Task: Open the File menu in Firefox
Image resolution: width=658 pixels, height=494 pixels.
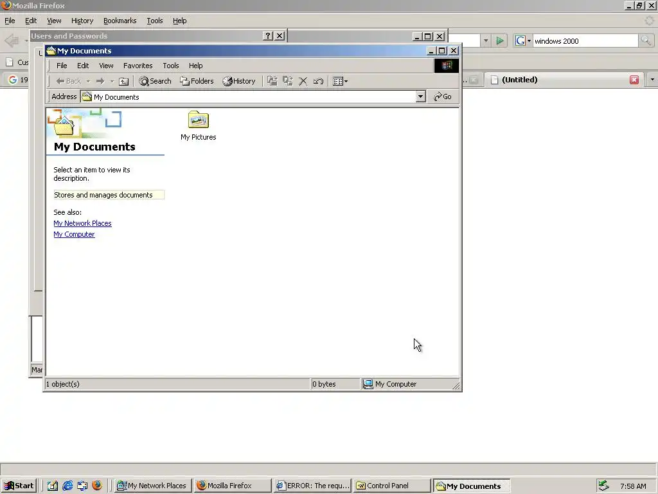Action: tap(10, 21)
